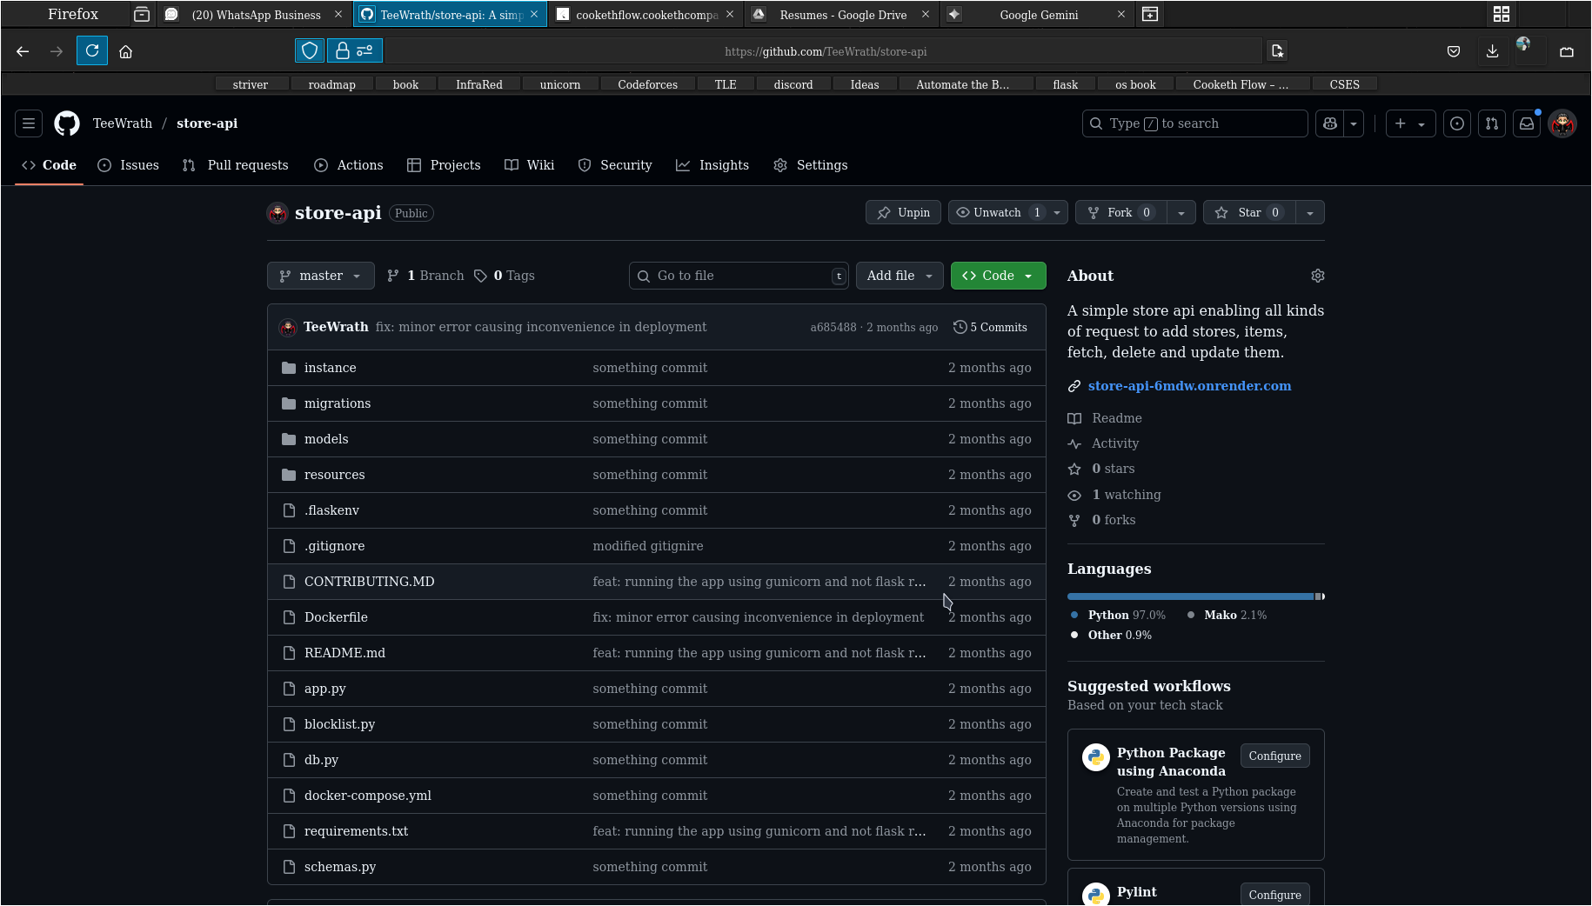Image resolution: width=1592 pixels, height=906 pixels.
Task: Open the Fork options dropdown arrow
Action: (1181, 213)
